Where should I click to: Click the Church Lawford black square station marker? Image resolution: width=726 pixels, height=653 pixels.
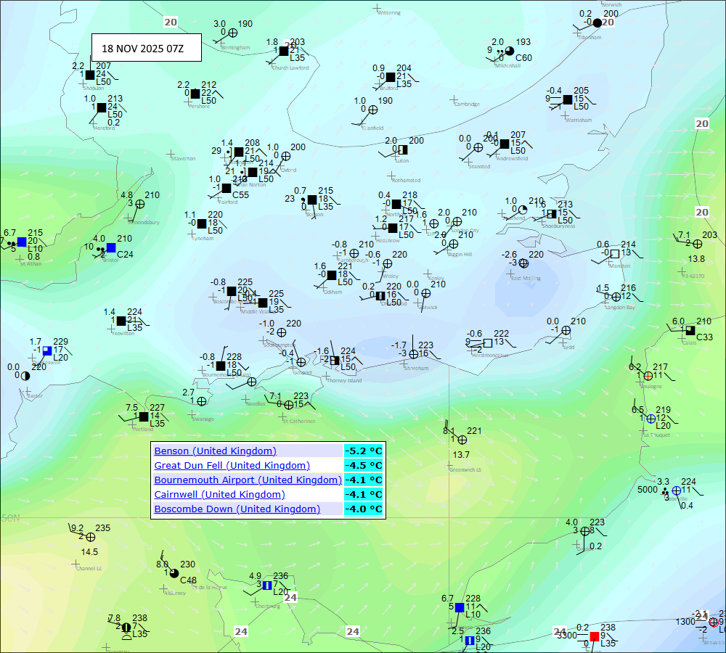(284, 51)
